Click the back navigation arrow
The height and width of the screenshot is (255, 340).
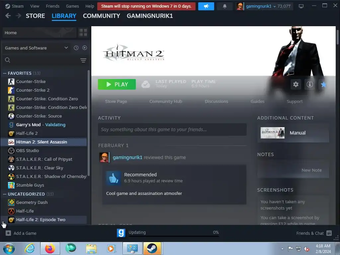(8, 16)
